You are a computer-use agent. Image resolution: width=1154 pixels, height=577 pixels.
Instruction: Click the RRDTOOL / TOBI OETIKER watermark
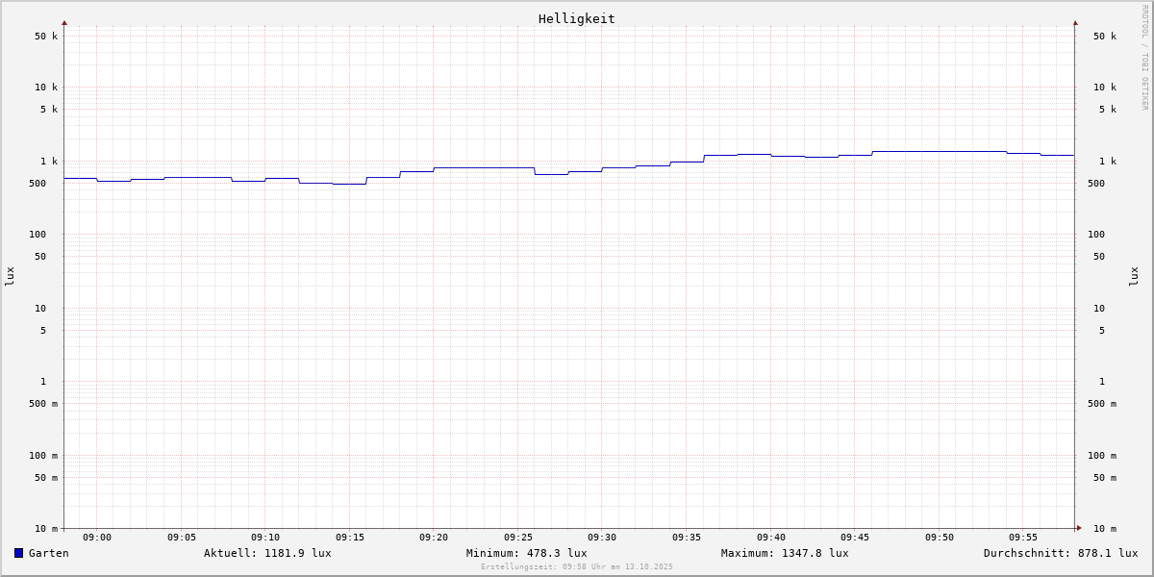1144,57
